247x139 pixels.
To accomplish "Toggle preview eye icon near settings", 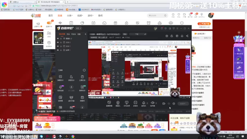I will point(169,104).
